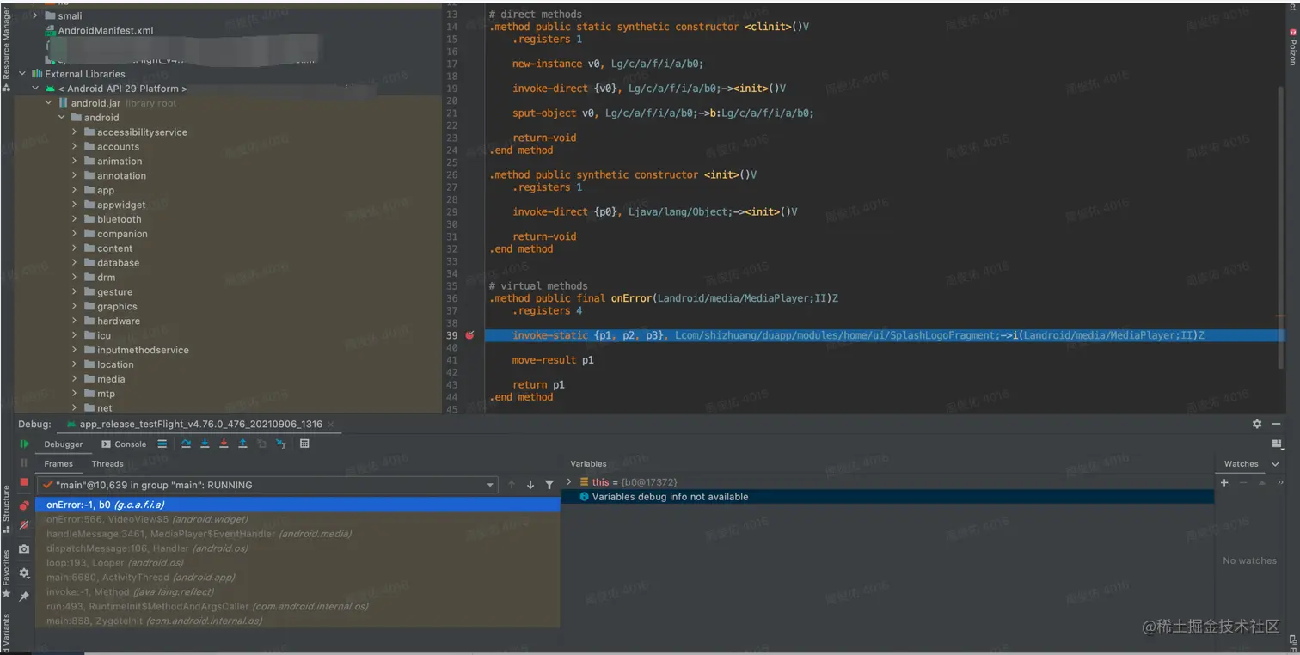Select the 'Variables debug info not available' row
Screen dimensions: 1300x655
click(887, 497)
